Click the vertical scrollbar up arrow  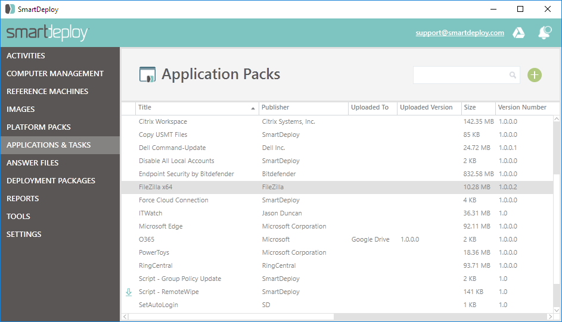[x=556, y=119]
